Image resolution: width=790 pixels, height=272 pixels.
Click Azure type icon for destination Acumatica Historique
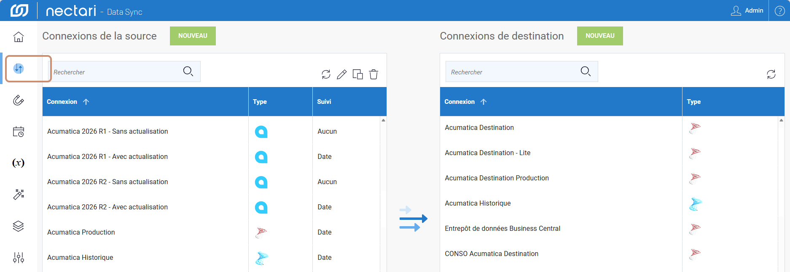pos(695,204)
